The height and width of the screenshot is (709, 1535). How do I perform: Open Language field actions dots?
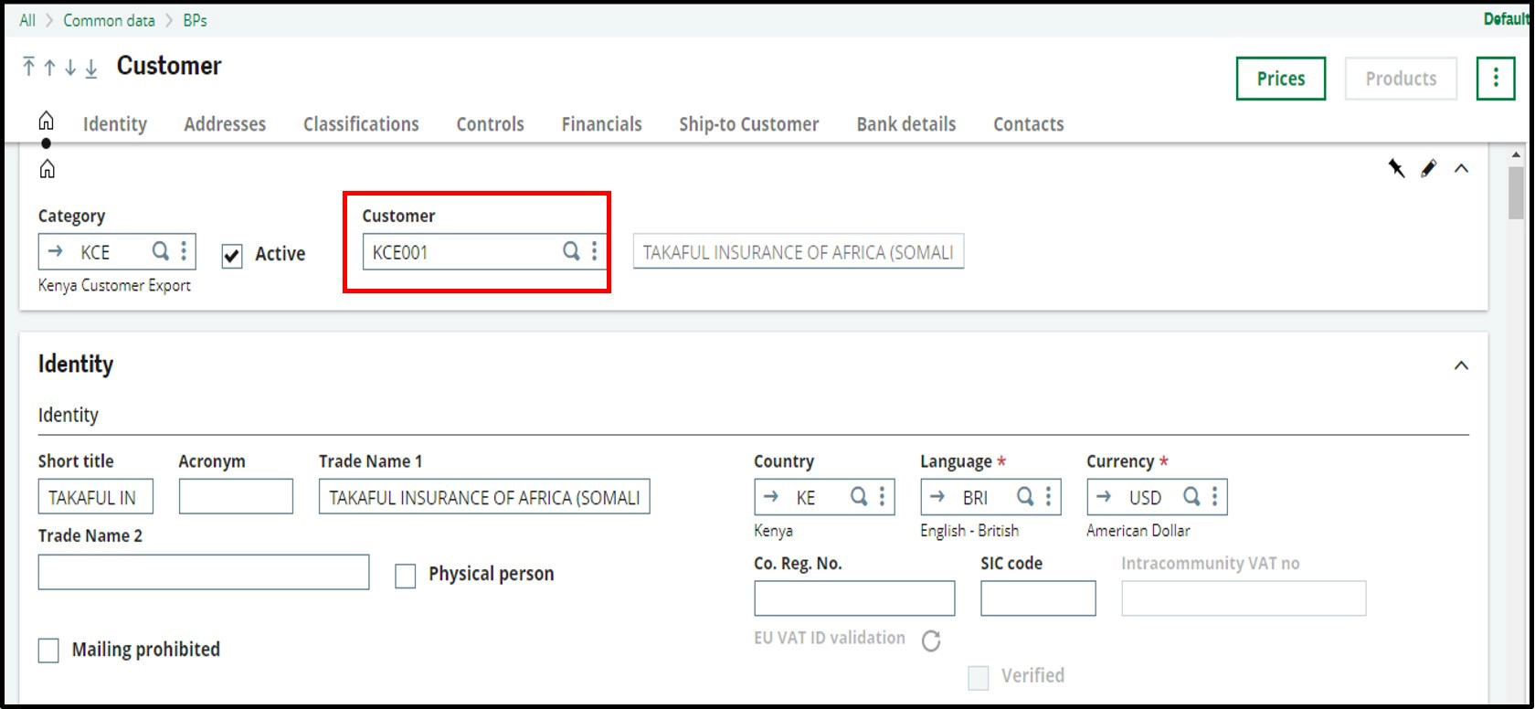pos(1048,496)
